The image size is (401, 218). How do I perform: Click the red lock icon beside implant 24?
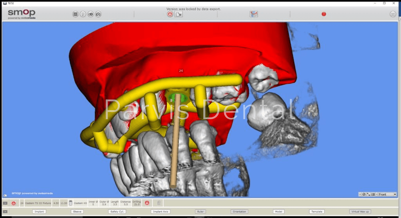[14, 203]
